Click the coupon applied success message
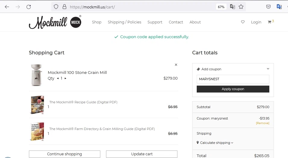Screen dimensions: 288x158 (x=152, y=37)
